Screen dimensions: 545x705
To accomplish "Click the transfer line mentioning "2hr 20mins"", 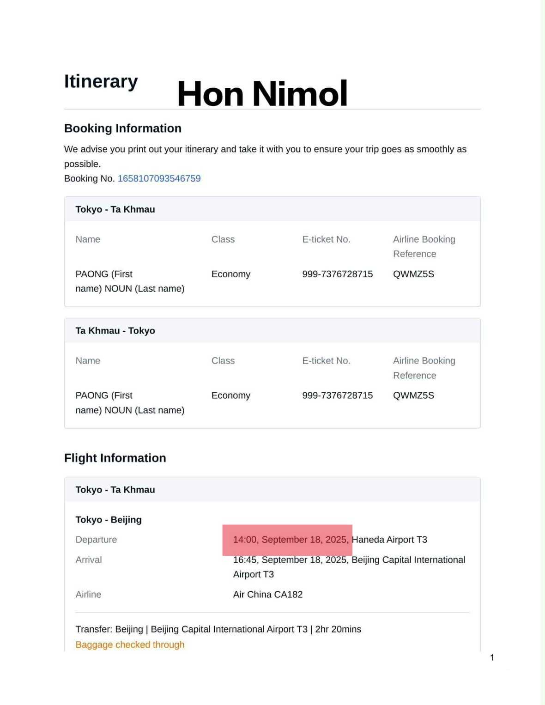I will 218,629.
